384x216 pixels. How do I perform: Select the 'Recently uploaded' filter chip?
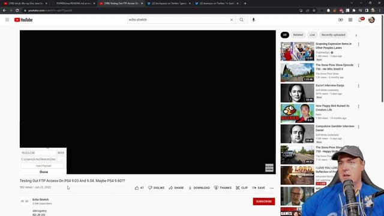click(334, 35)
